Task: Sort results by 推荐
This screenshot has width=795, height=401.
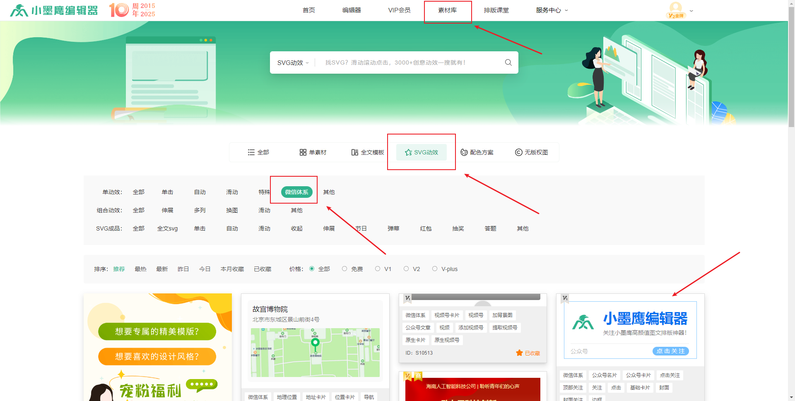Action: click(x=119, y=269)
